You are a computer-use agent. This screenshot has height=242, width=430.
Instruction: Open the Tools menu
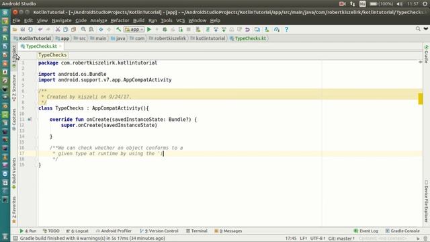tap(167, 21)
